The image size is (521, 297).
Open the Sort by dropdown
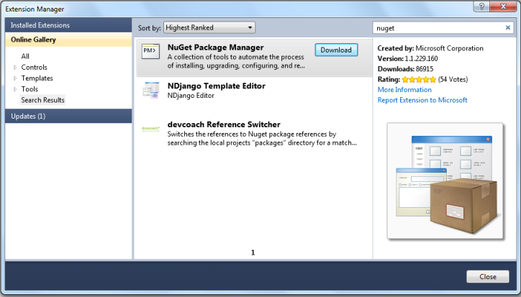coord(209,28)
